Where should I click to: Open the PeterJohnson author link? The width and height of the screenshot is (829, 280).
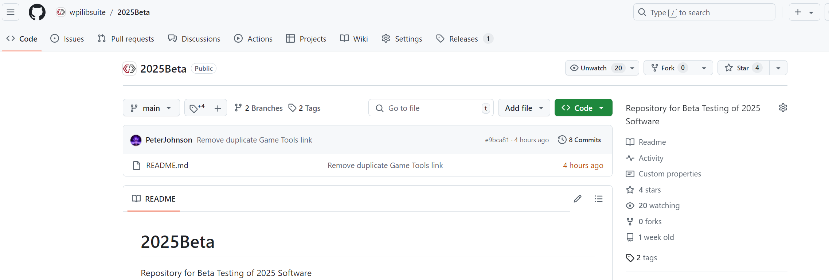pyautogui.click(x=169, y=140)
